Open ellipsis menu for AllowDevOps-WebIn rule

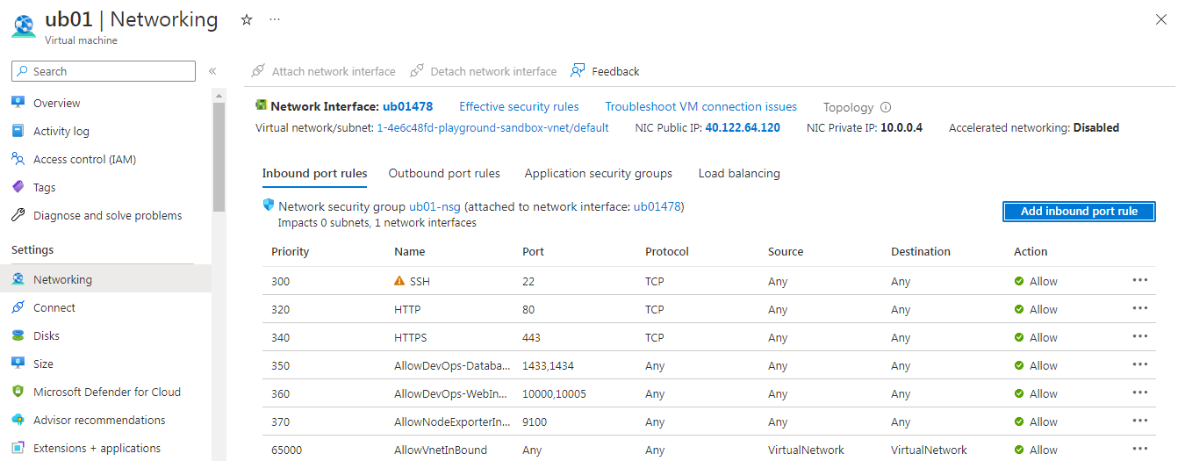tap(1140, 393)
